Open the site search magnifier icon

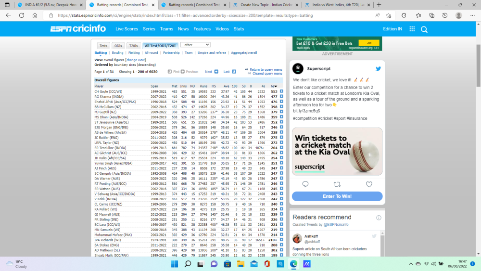(x=424, y=29)
